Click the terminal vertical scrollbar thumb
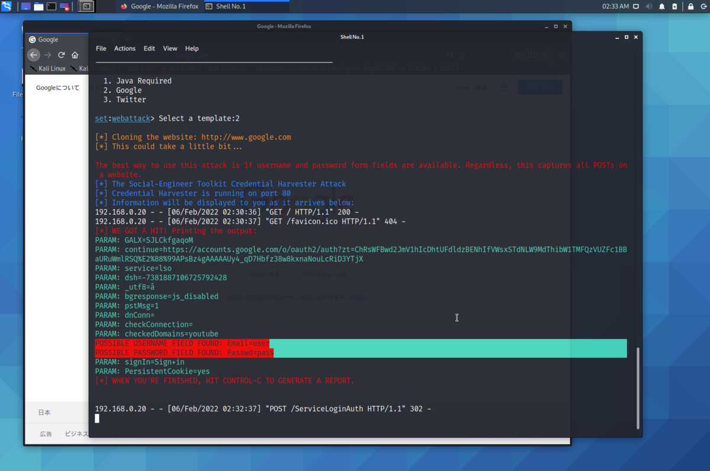 click(x=637, y=388)
